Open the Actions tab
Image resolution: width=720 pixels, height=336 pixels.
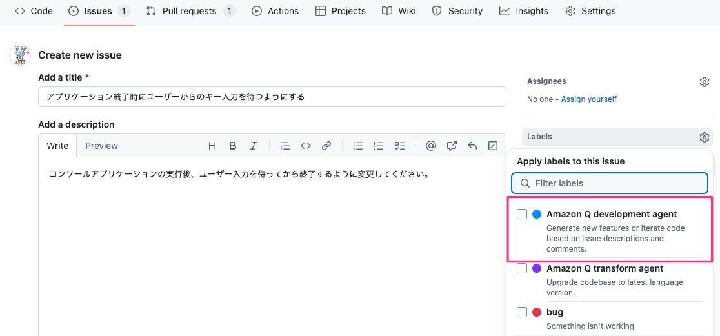(275, 11)
